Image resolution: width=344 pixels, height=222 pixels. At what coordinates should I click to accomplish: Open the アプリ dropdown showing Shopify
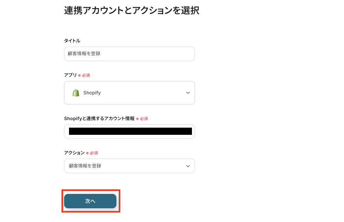(x=129, y=93)
